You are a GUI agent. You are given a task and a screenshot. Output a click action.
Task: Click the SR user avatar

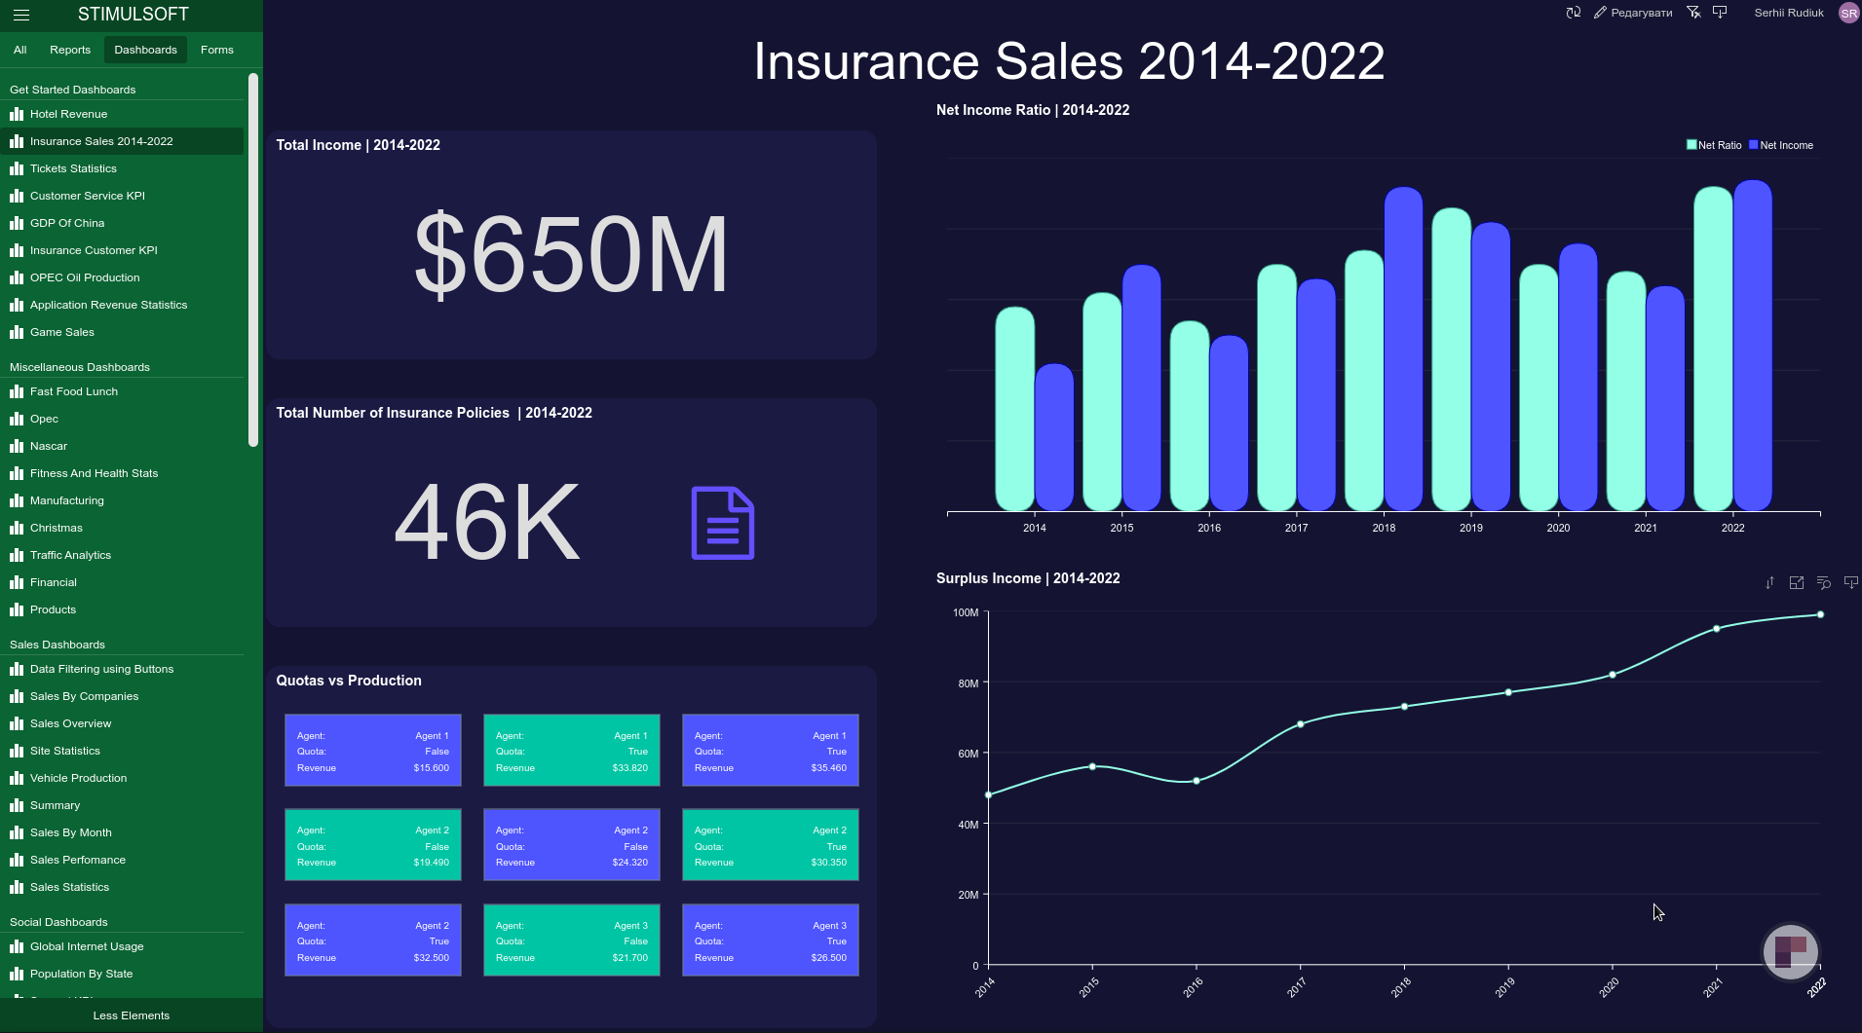[1848, 13]
